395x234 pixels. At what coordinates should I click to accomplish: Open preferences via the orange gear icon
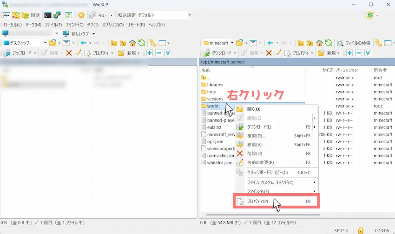[81, 15]
